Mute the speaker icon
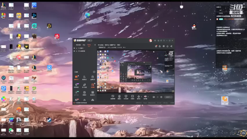The height and width of the screenshot is (139, 247). (x=145, y=96)
